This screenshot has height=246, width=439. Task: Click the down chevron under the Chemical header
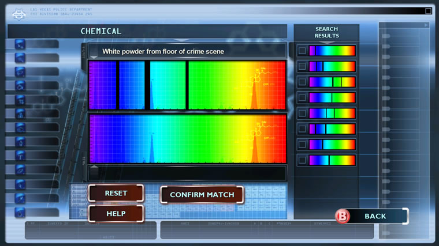click(184, 41)
